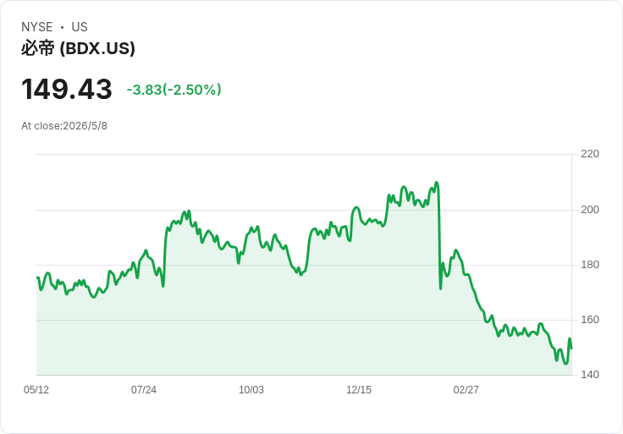Click the 180 price axis label
The image size is (623, 434).
coord(590,265)
